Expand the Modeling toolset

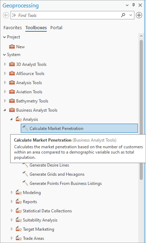[x=12, y=192]
